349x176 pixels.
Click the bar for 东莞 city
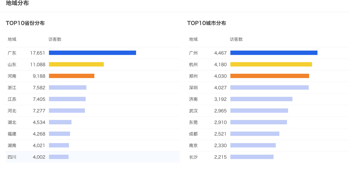(258, 122)
